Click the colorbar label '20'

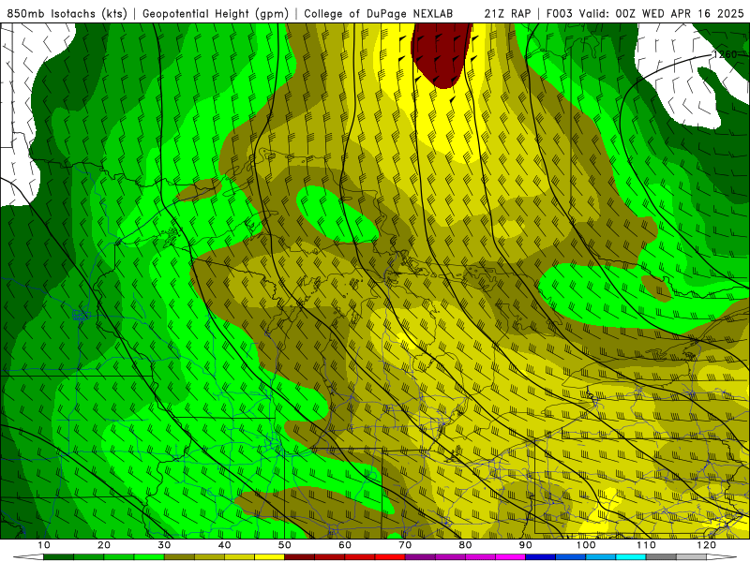[104, 545]
